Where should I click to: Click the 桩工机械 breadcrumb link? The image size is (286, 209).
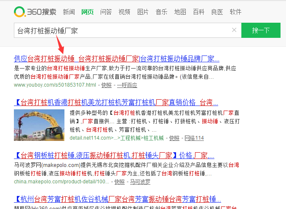click(x=154, y=138)
